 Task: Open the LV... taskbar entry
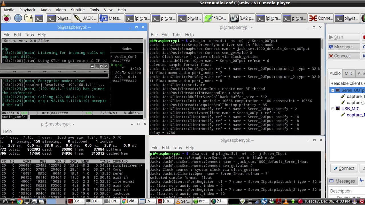(147, 201)
